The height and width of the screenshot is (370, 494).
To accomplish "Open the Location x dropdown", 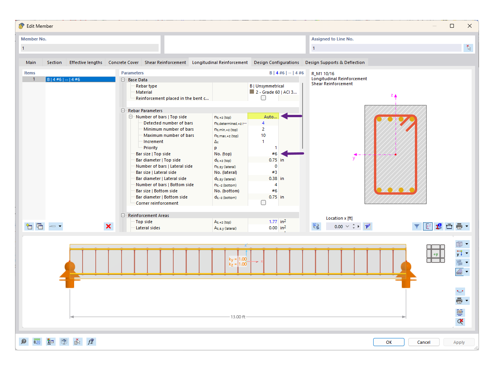I will coord(347,226).
